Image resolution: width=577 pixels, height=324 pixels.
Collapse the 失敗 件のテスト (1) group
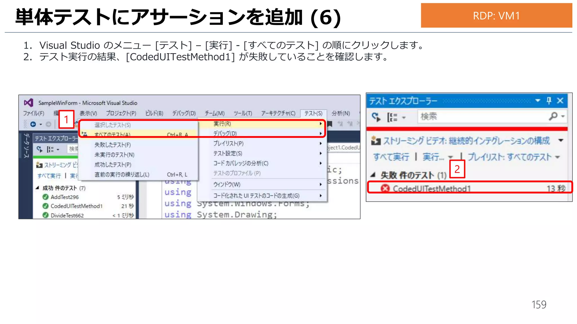tap(373, 175)
